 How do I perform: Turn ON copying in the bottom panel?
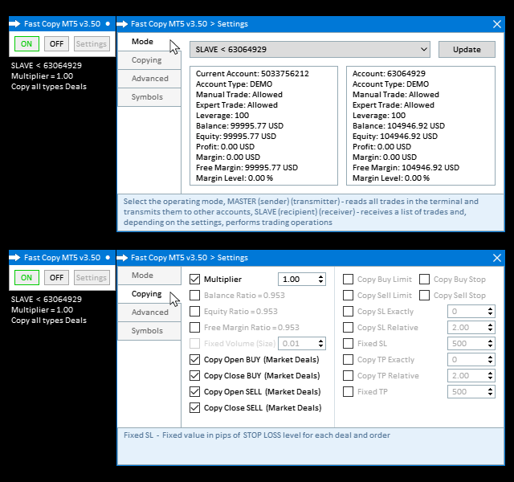[x=27, y=278]
